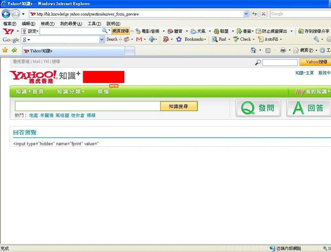The width and height of the screenshot is (331, 252).
Task: Click the Home house icon
Action: 253,50
